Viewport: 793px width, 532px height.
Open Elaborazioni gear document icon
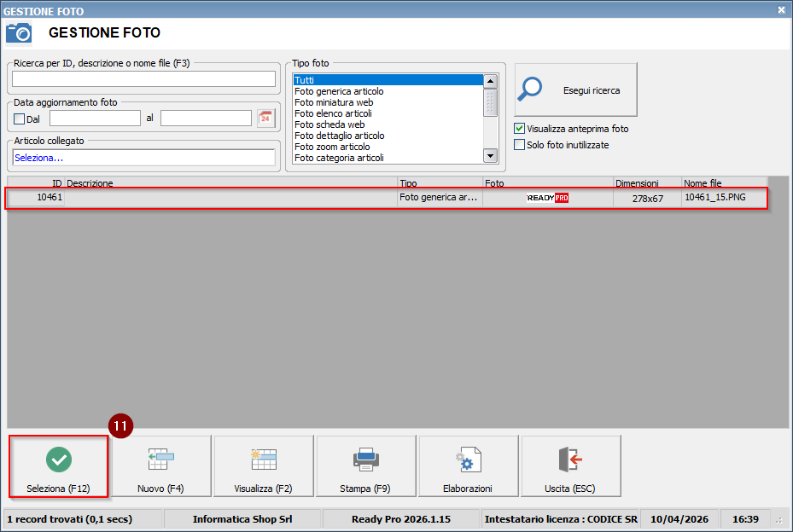(x=468, y=460)
